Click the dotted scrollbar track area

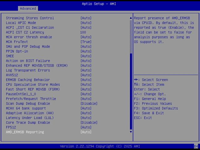coord(131,37)
